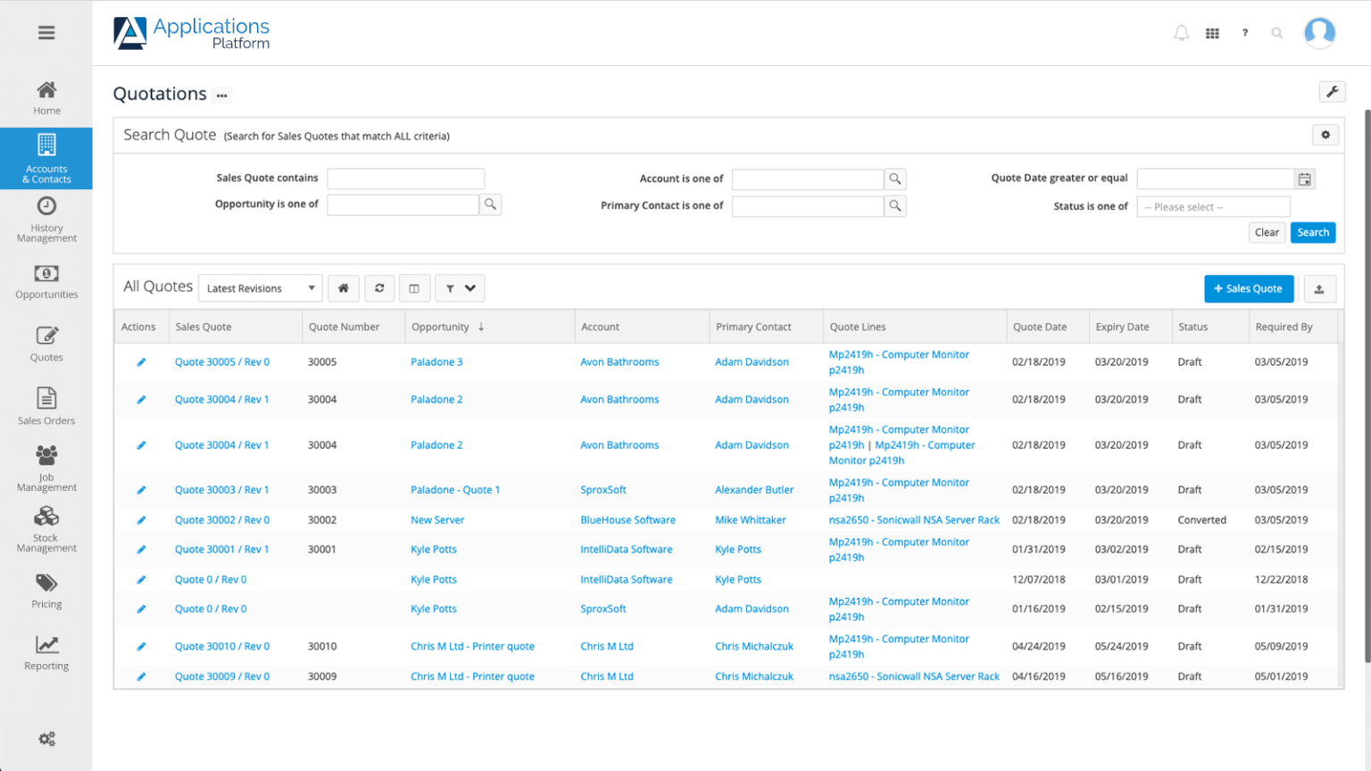Open the Quote Date calendar picker
Viewport: 1371px width, 771px height.
pos(1304,178)
